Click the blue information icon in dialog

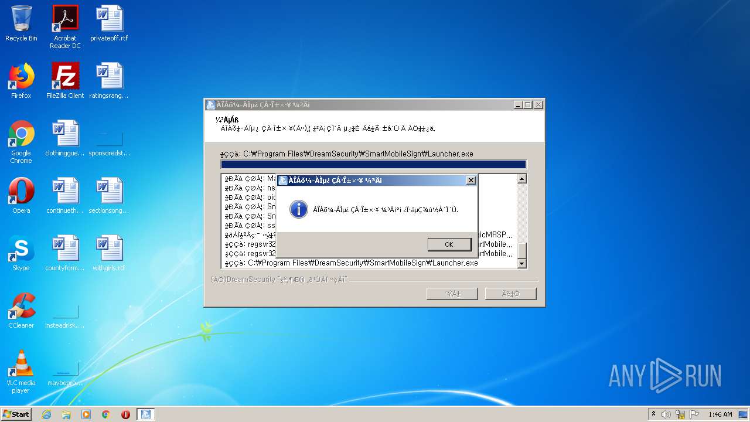299,209
